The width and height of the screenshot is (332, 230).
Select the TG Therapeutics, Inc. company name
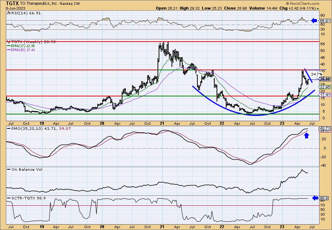[x=38, y=4]
